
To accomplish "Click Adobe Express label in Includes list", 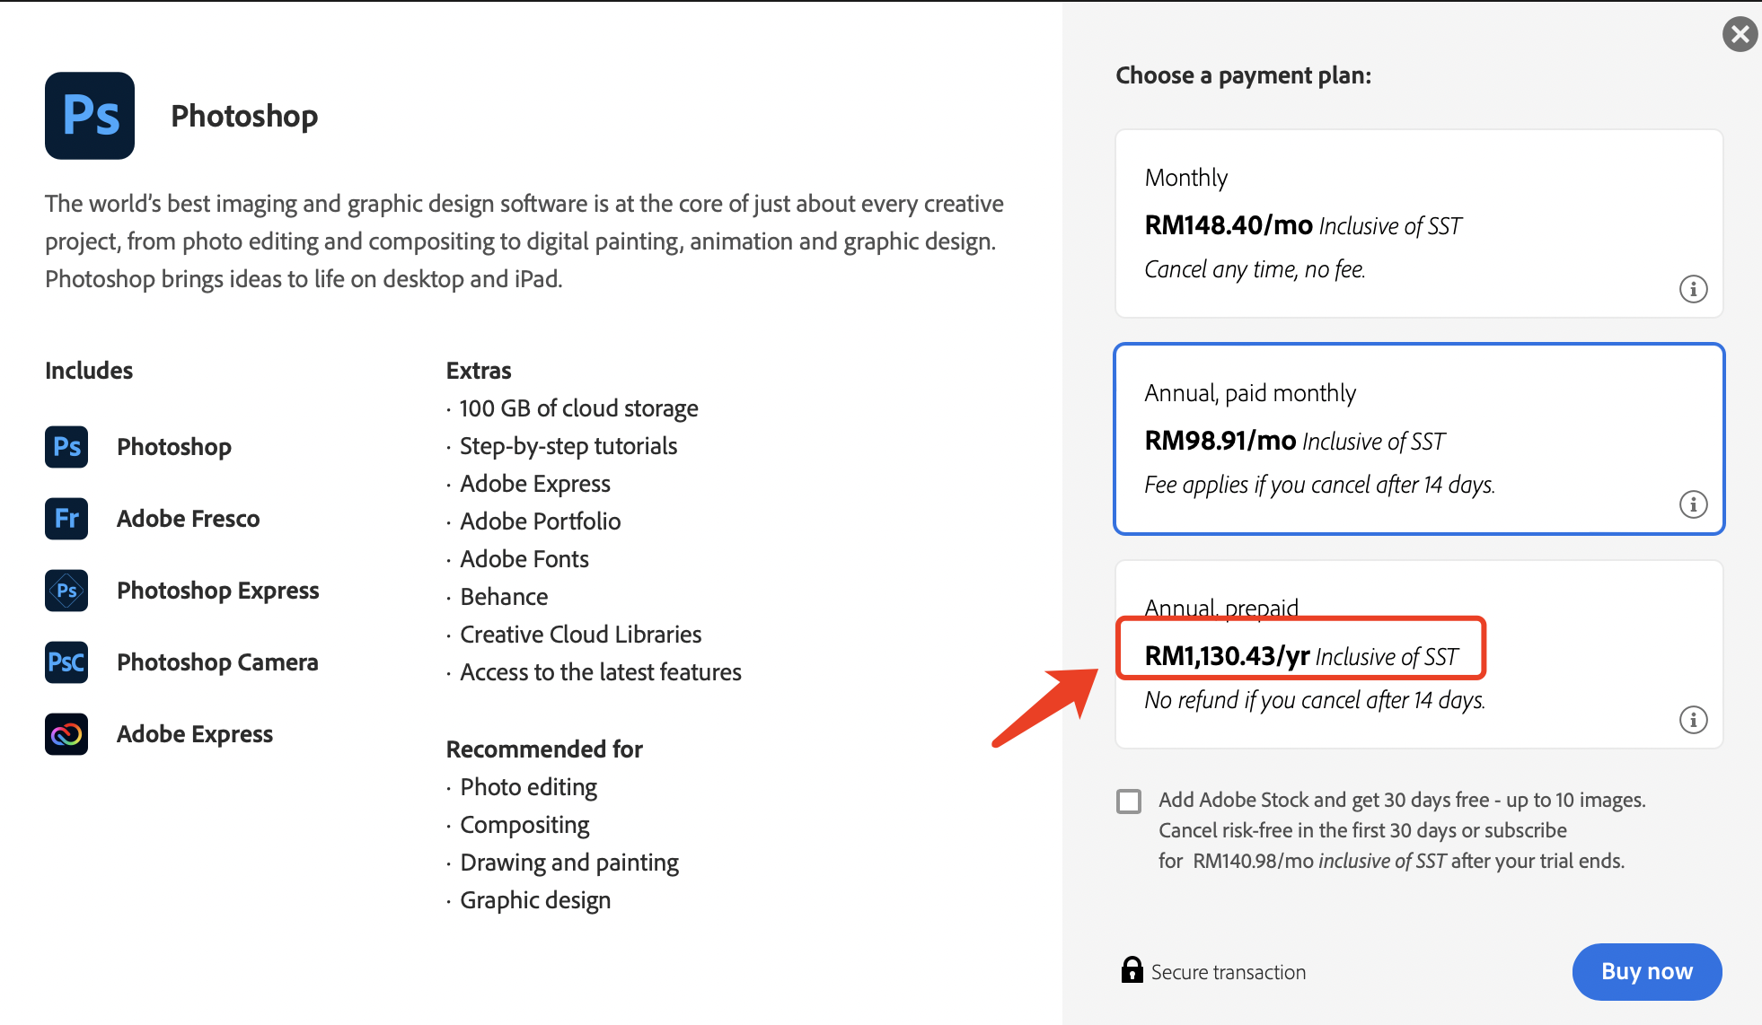I will 195,734.
